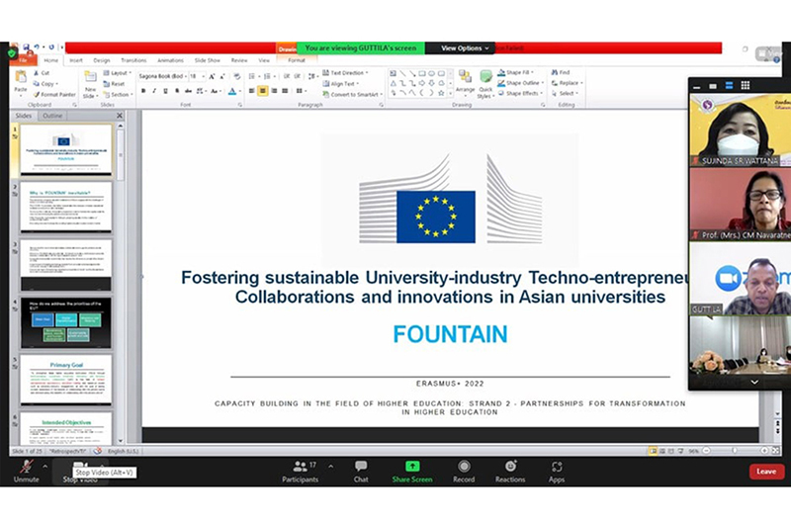Click the Zoom Record button
This screenshot has height=528, width=791.
tap(464, 472)
